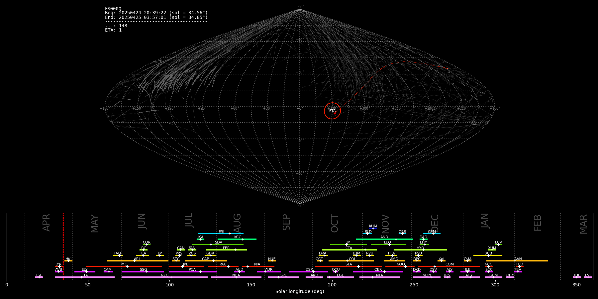Click the red dashed current solar longitude line
Screen dimensions: 598x299
pyautogui.click(x=63, y=247)
